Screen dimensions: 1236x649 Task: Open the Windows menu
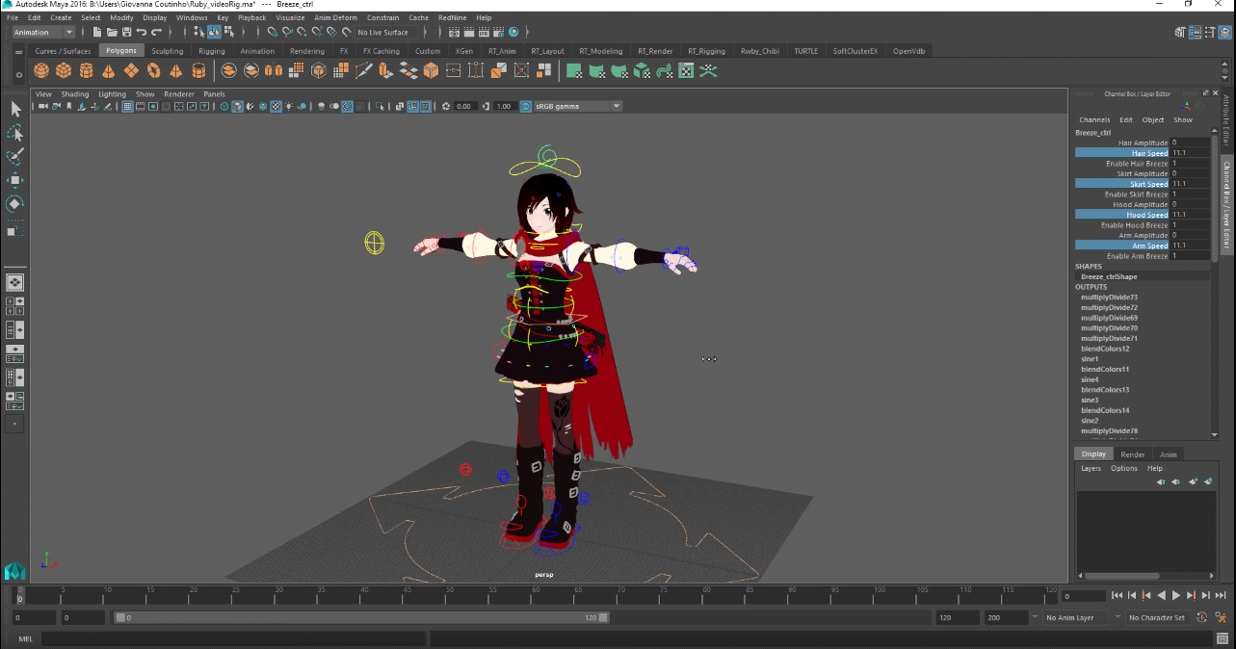click(192, 17)
